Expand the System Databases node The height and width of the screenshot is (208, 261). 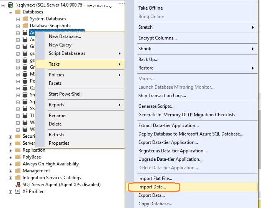coord(18,19)
